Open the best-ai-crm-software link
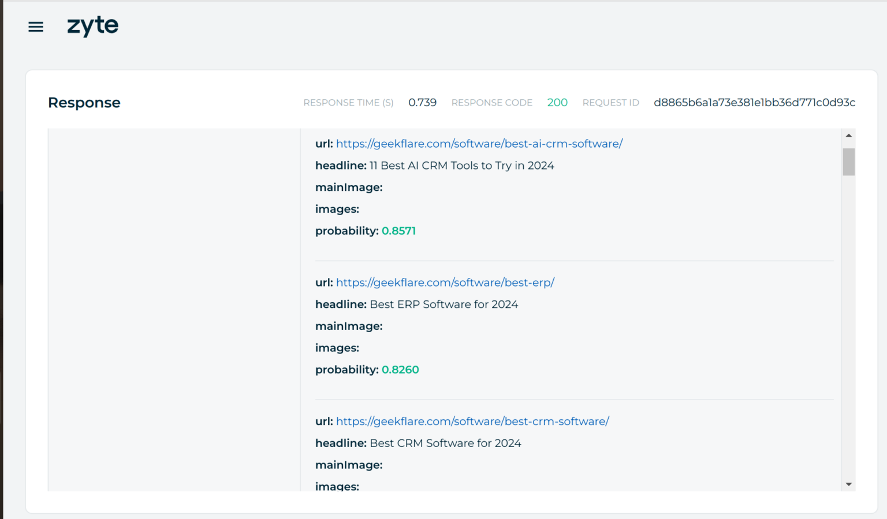 click(479, 144)
